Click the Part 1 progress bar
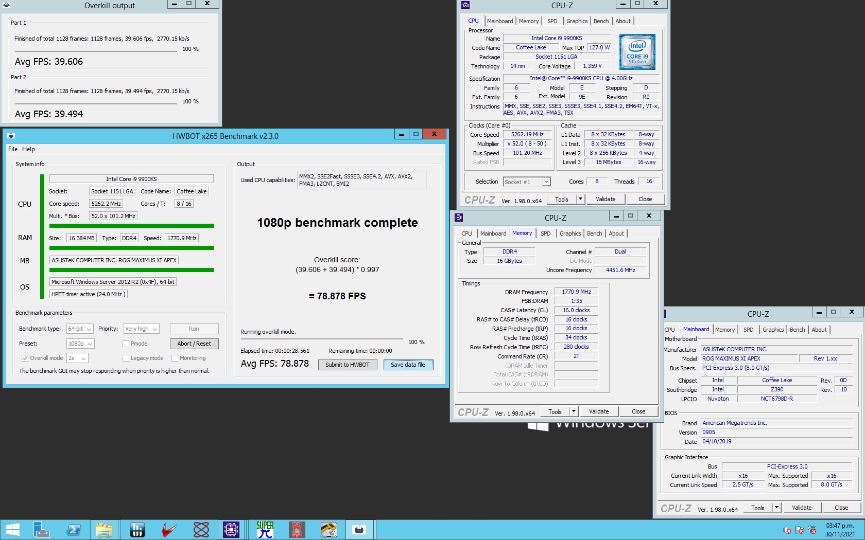 (x=96, y=52)
